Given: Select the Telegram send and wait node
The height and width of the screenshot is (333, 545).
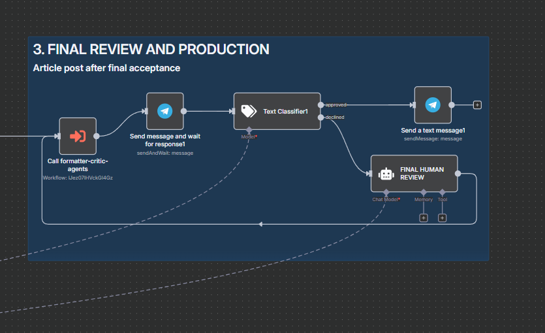Looking at the screenshot, I should (x=164, y=111).
